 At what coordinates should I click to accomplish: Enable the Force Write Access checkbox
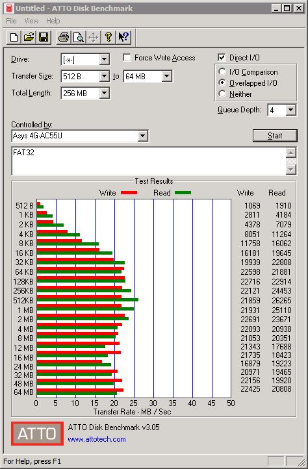tap(127, 57)
